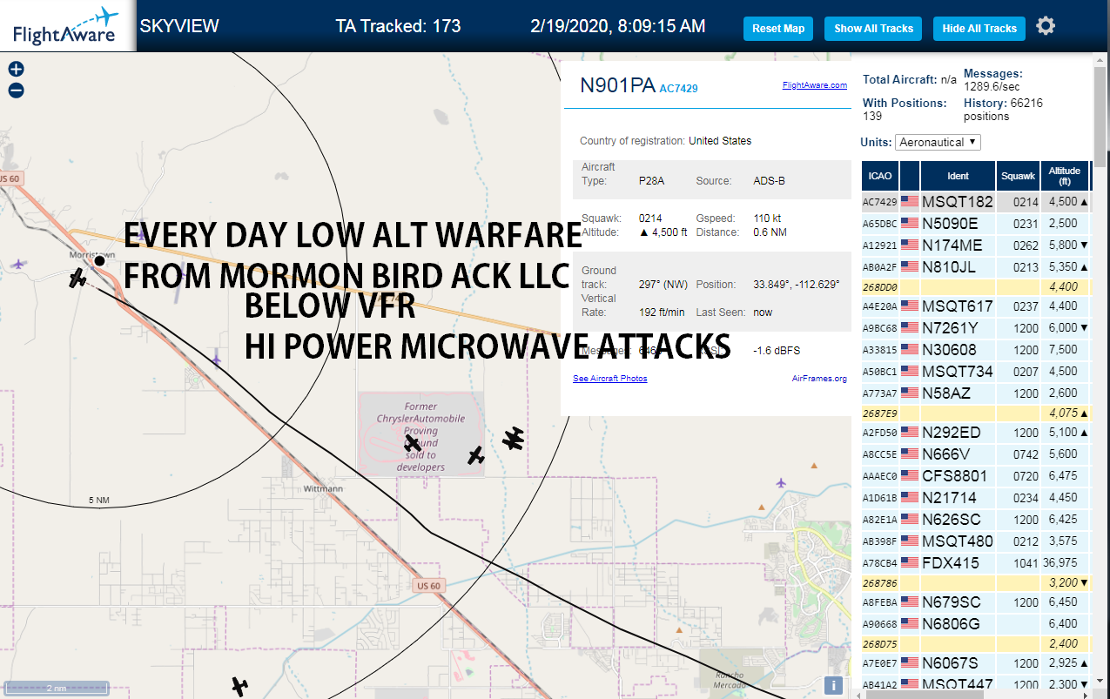Open Units Aeronautical dropdown
The width and height of the screenshot is (1110, 699).
pos(938,142)
